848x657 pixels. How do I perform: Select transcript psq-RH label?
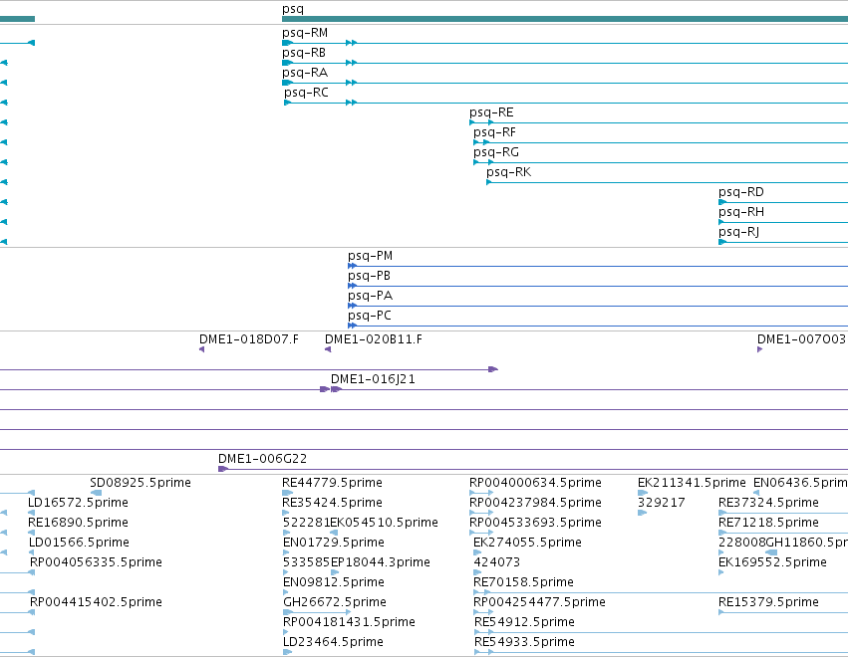click(x=741, y=212)
